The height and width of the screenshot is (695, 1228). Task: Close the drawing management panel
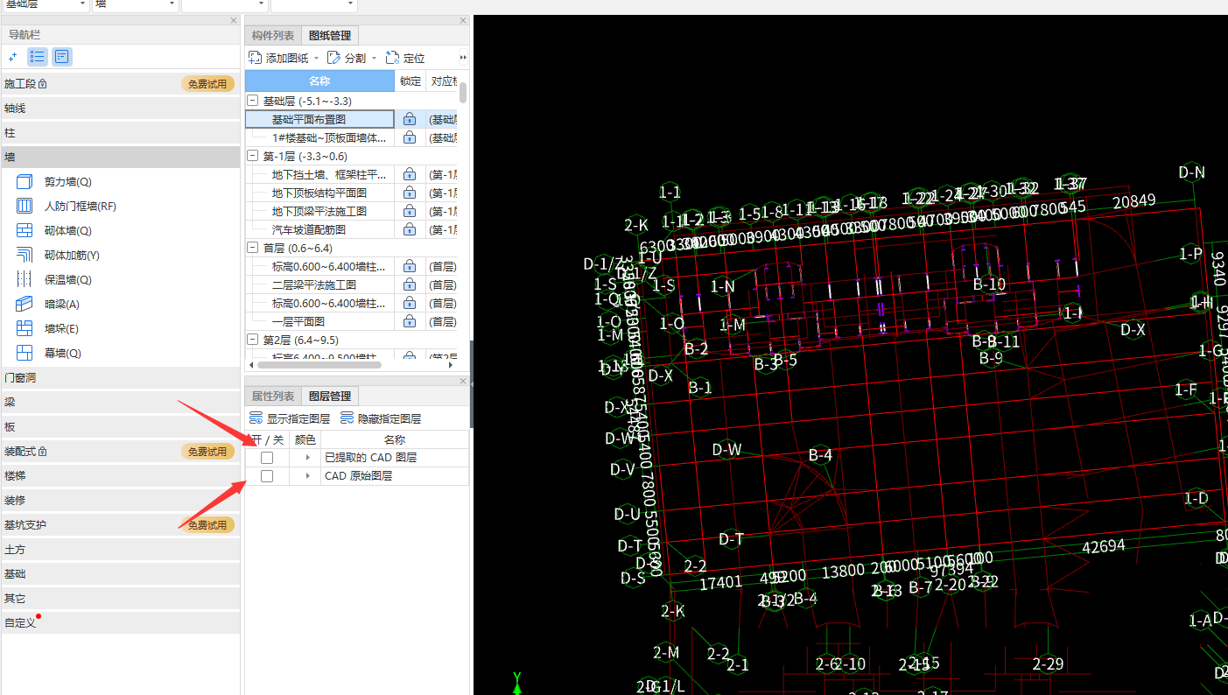click(x=463, y=20)
